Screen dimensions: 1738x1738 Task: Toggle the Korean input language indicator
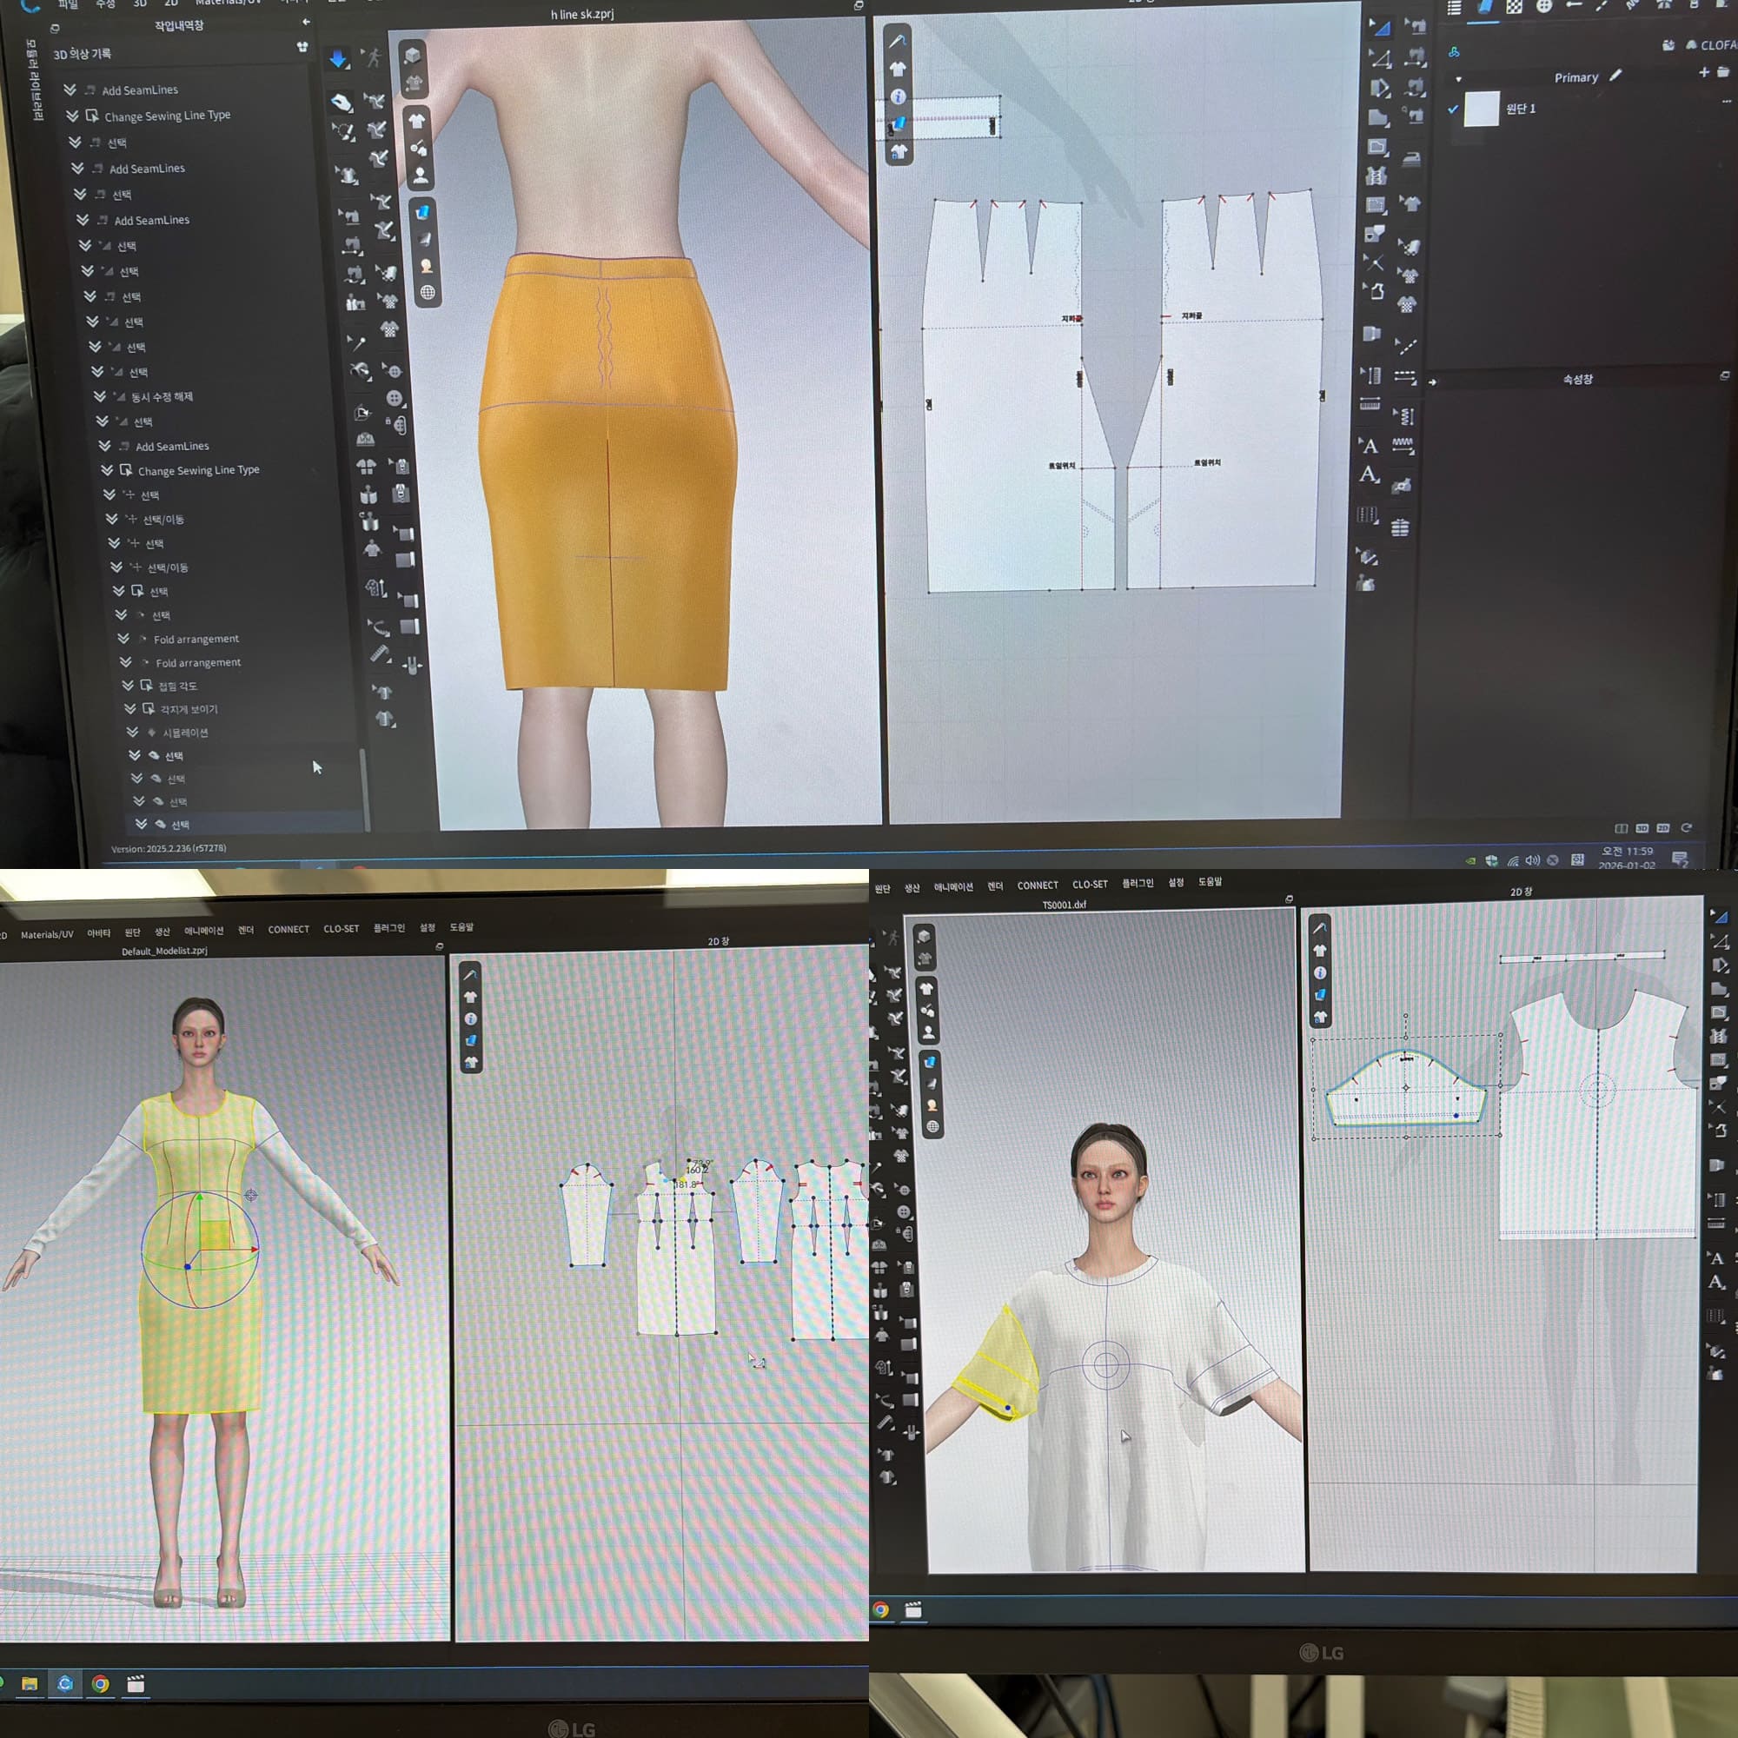pos(1577,859)
